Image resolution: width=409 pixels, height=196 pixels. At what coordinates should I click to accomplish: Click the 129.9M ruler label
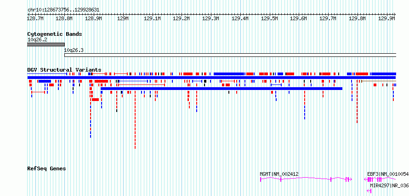(x=387, y=18)
